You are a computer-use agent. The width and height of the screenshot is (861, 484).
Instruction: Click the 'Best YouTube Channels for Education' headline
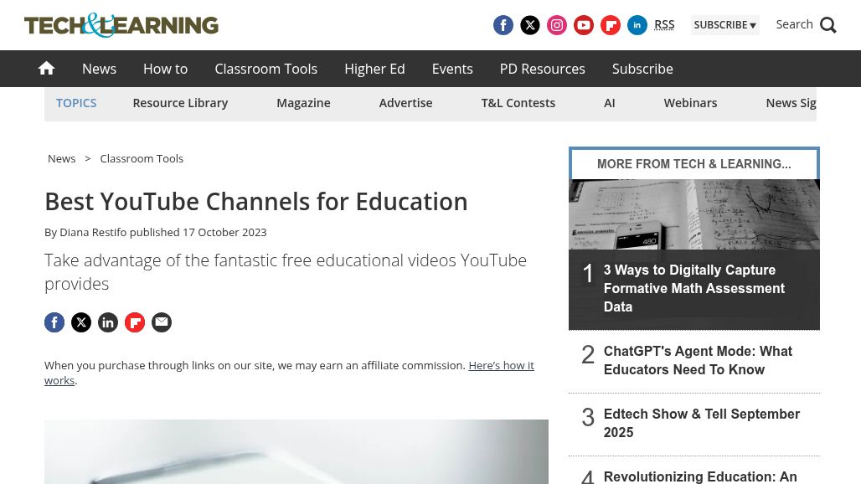coord(256,202)
